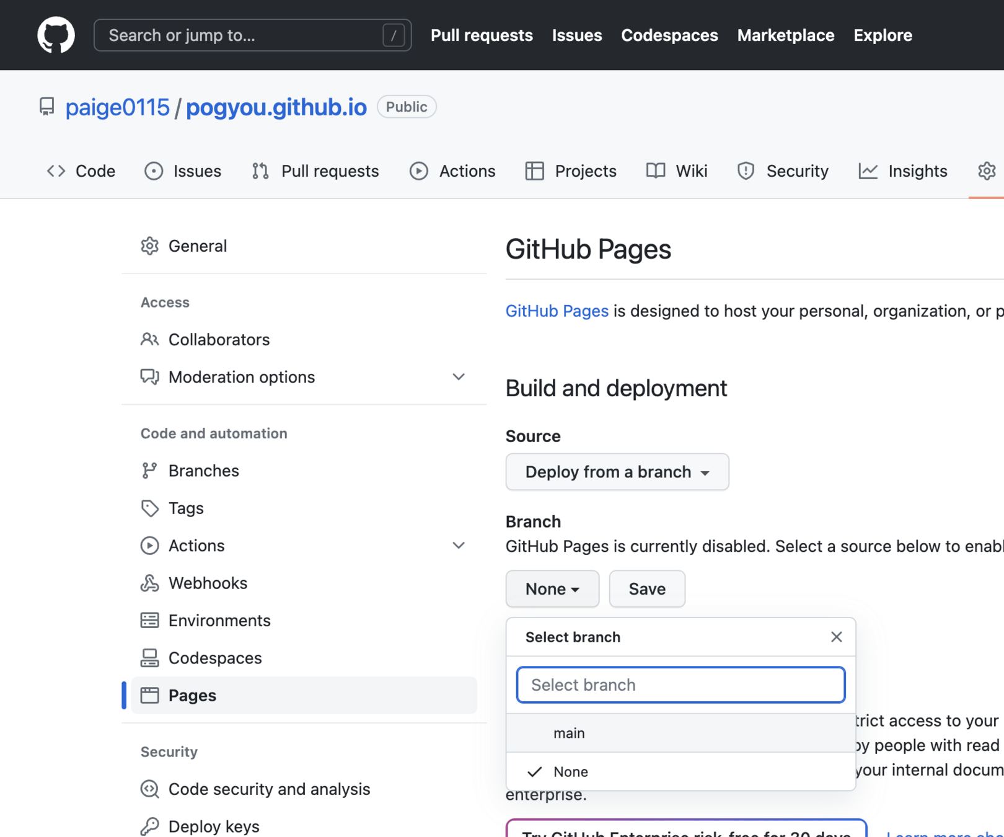Click the Save button
Screen dimensions: 1004x837
tap(647, 589)
